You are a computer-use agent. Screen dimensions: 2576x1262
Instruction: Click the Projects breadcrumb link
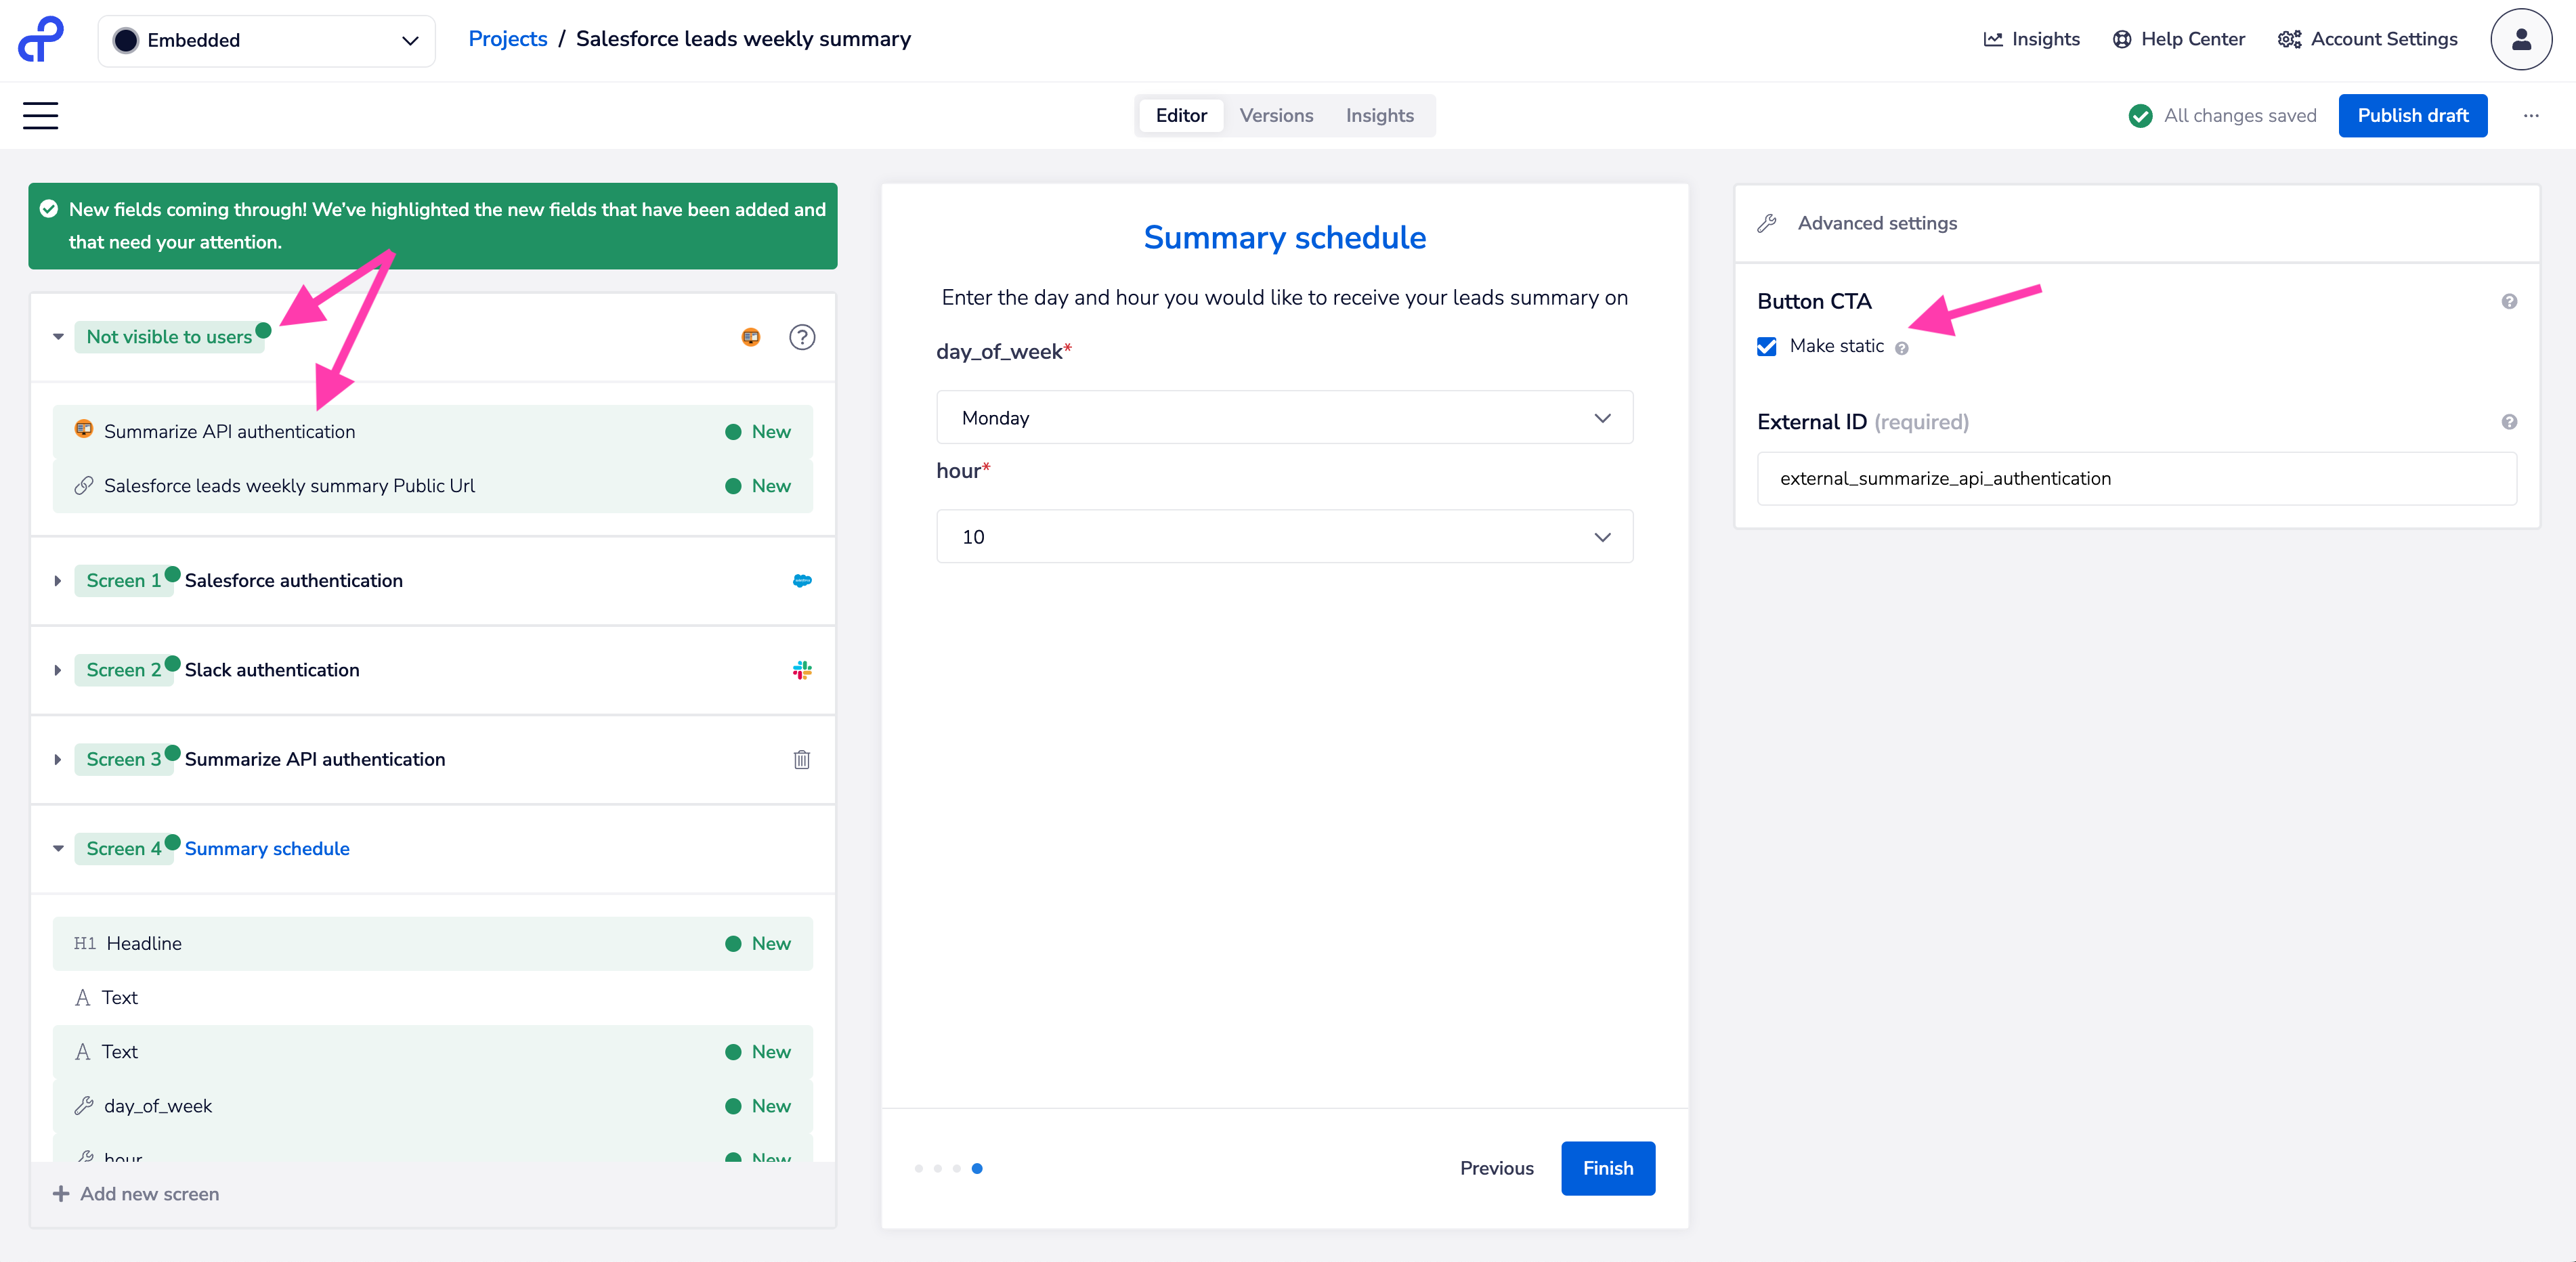click(507, 39)
